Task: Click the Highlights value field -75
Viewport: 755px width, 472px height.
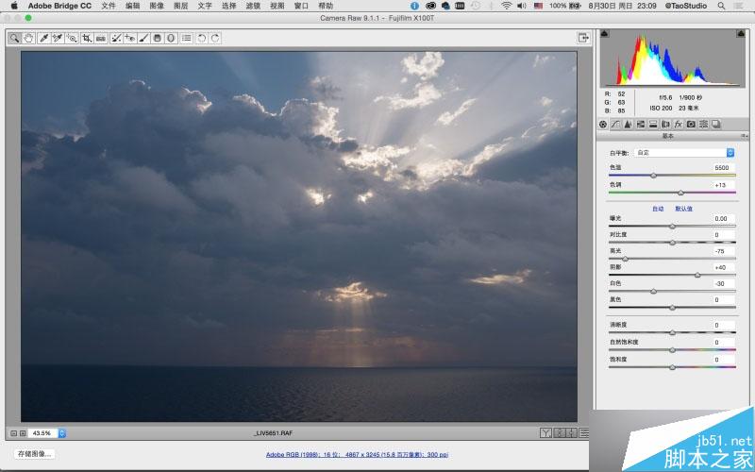Action: 723,251
